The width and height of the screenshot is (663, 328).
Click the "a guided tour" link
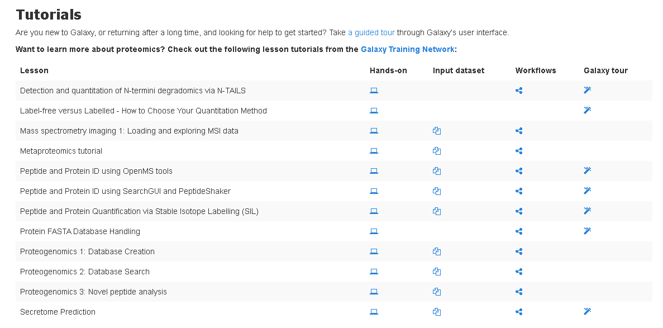tap(371, 32)
